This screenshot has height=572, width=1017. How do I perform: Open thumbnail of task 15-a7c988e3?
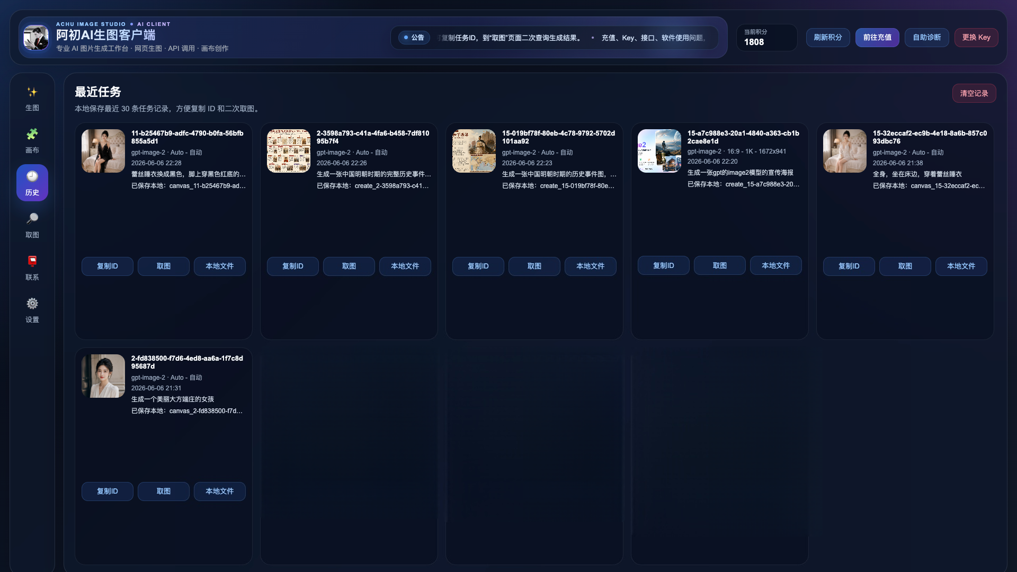pyautogui.click(x=659, y=151)
